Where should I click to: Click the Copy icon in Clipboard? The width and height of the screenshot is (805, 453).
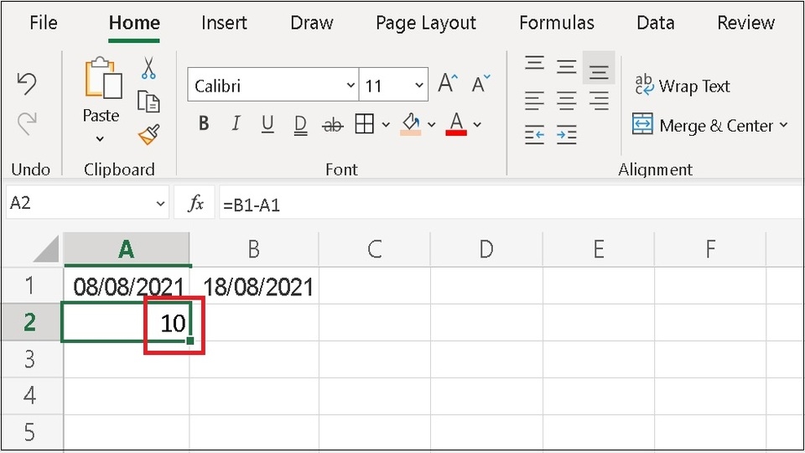(x=148, y=102)
